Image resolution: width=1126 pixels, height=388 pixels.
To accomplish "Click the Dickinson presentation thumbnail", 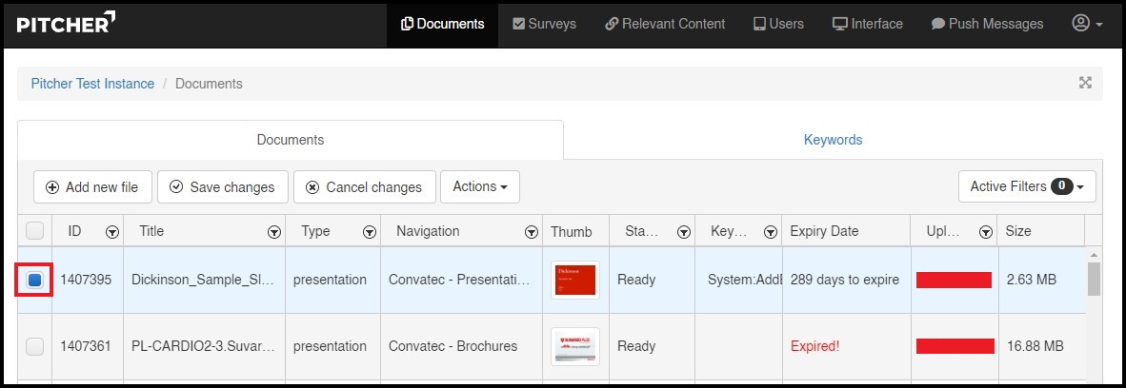I will tap(574, 280).
